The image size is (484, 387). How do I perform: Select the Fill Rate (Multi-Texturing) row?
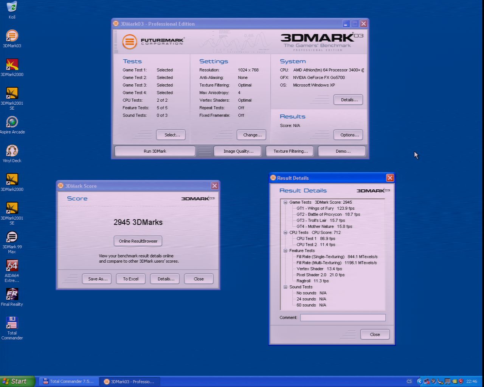(x=337, y=263)
